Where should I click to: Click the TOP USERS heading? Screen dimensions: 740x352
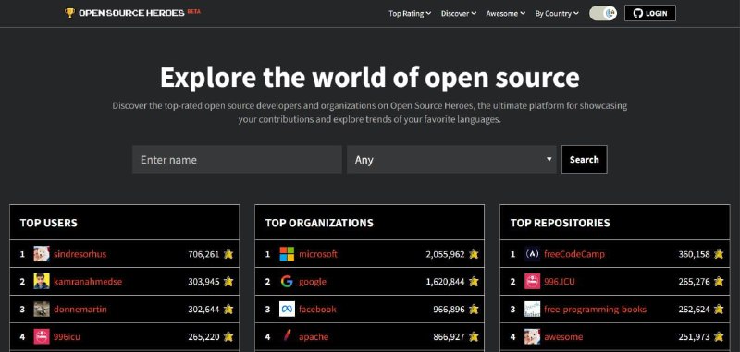pos(49,223)
